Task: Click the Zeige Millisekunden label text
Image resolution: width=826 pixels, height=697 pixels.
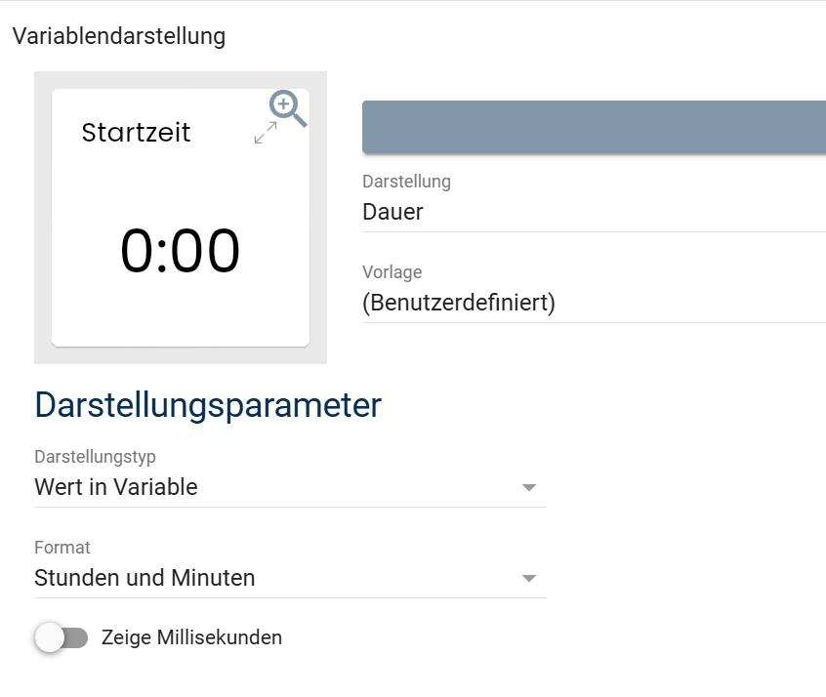Action: click(x=191, y=637)
